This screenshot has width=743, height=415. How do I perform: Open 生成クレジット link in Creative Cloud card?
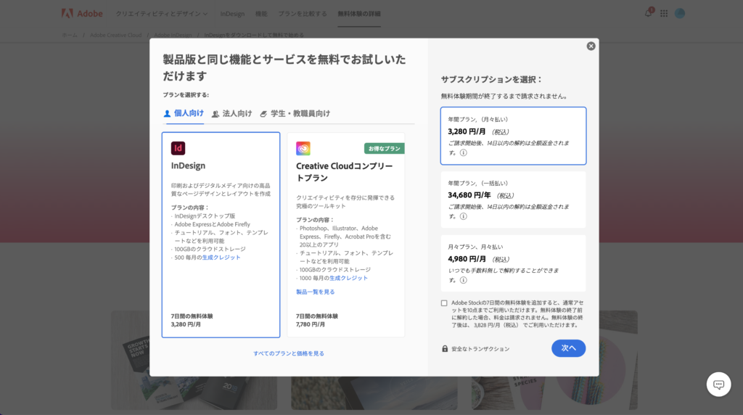tap(348, 278)
